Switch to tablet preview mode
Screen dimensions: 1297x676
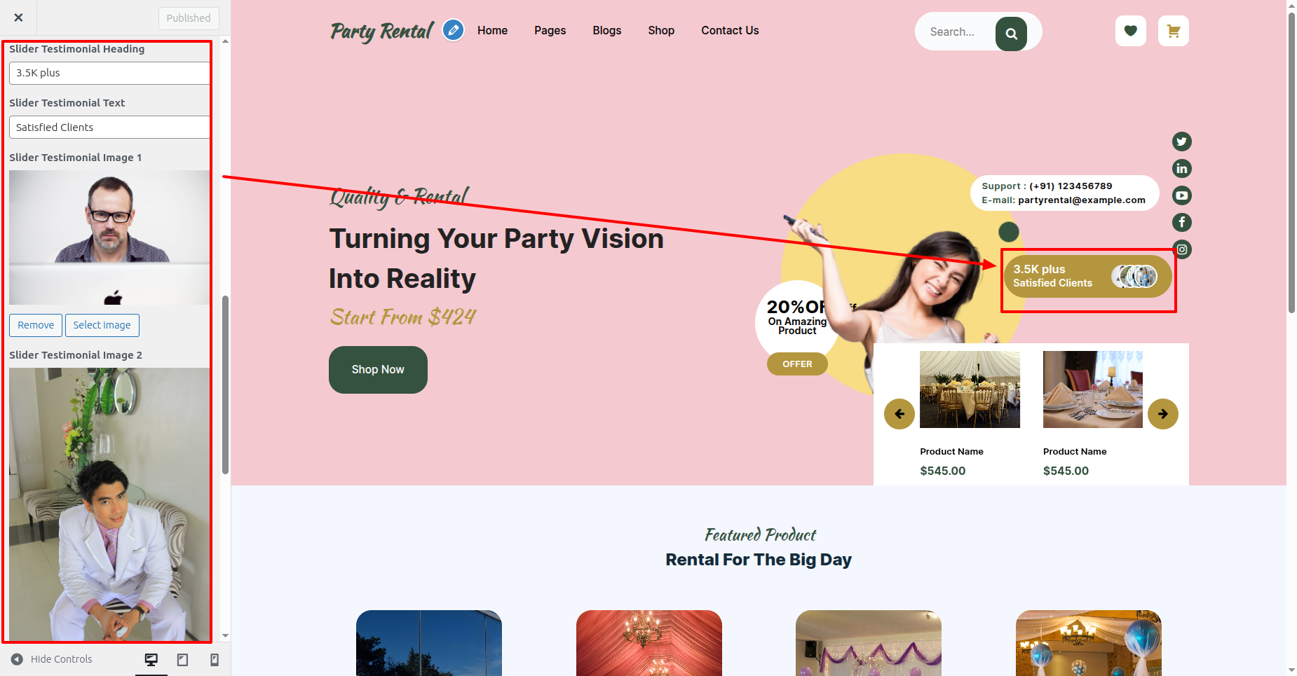(x=182, y=659)
